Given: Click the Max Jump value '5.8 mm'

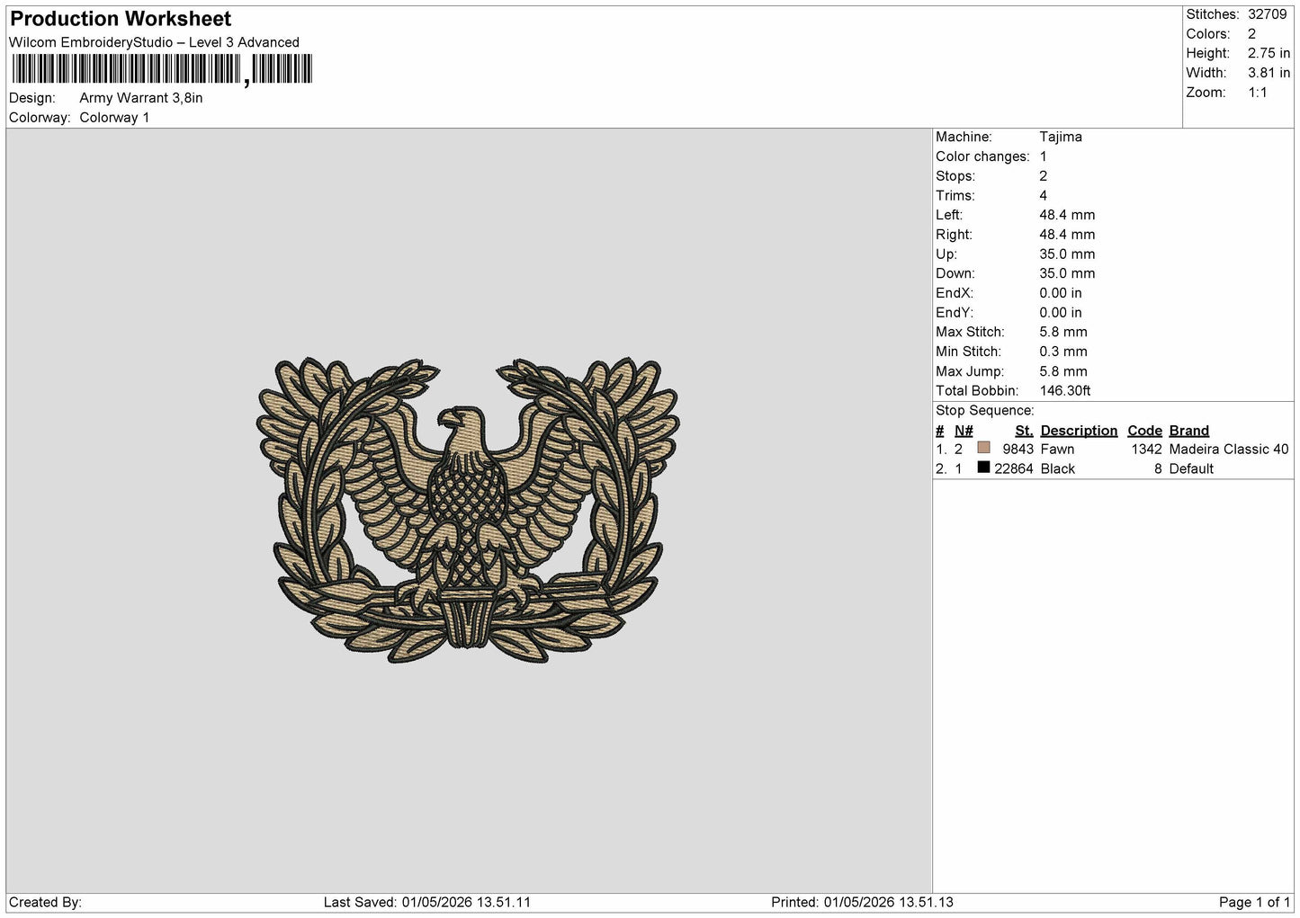Looking at the screenshot, I should (x=1063, y=371).
